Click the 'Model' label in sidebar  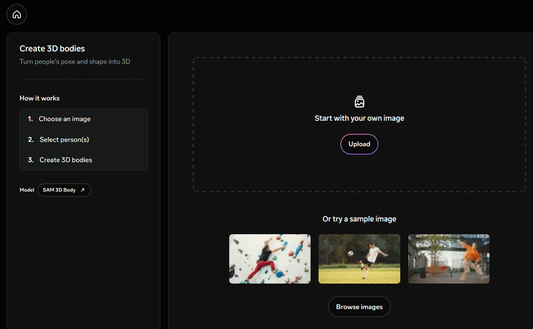pos(27,190)
